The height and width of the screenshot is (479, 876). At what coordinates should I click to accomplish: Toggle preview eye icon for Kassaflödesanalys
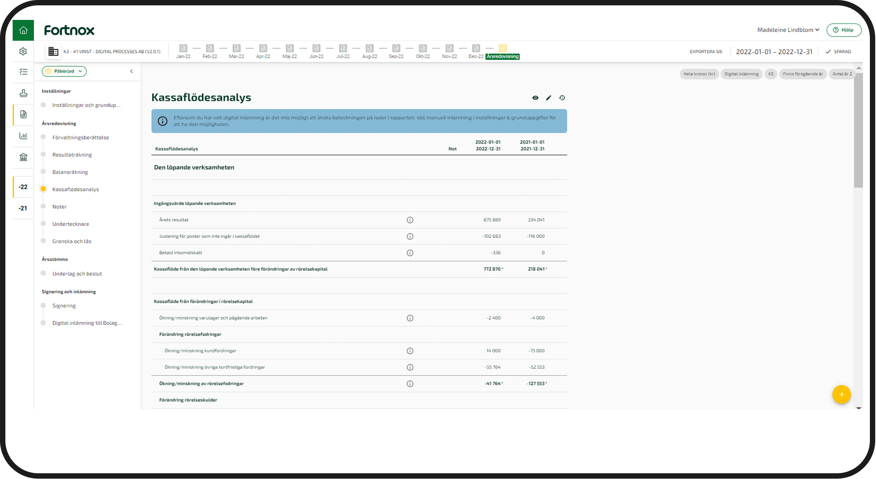(x=535, y=98)
